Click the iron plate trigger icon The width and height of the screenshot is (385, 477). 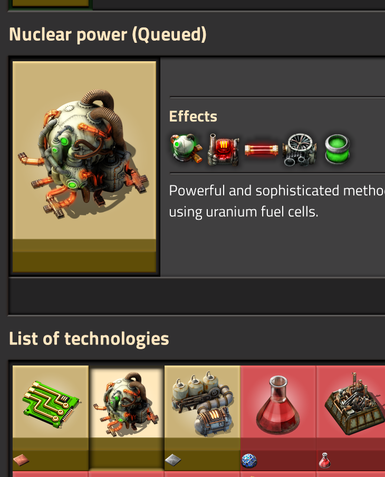click(173, 460)
